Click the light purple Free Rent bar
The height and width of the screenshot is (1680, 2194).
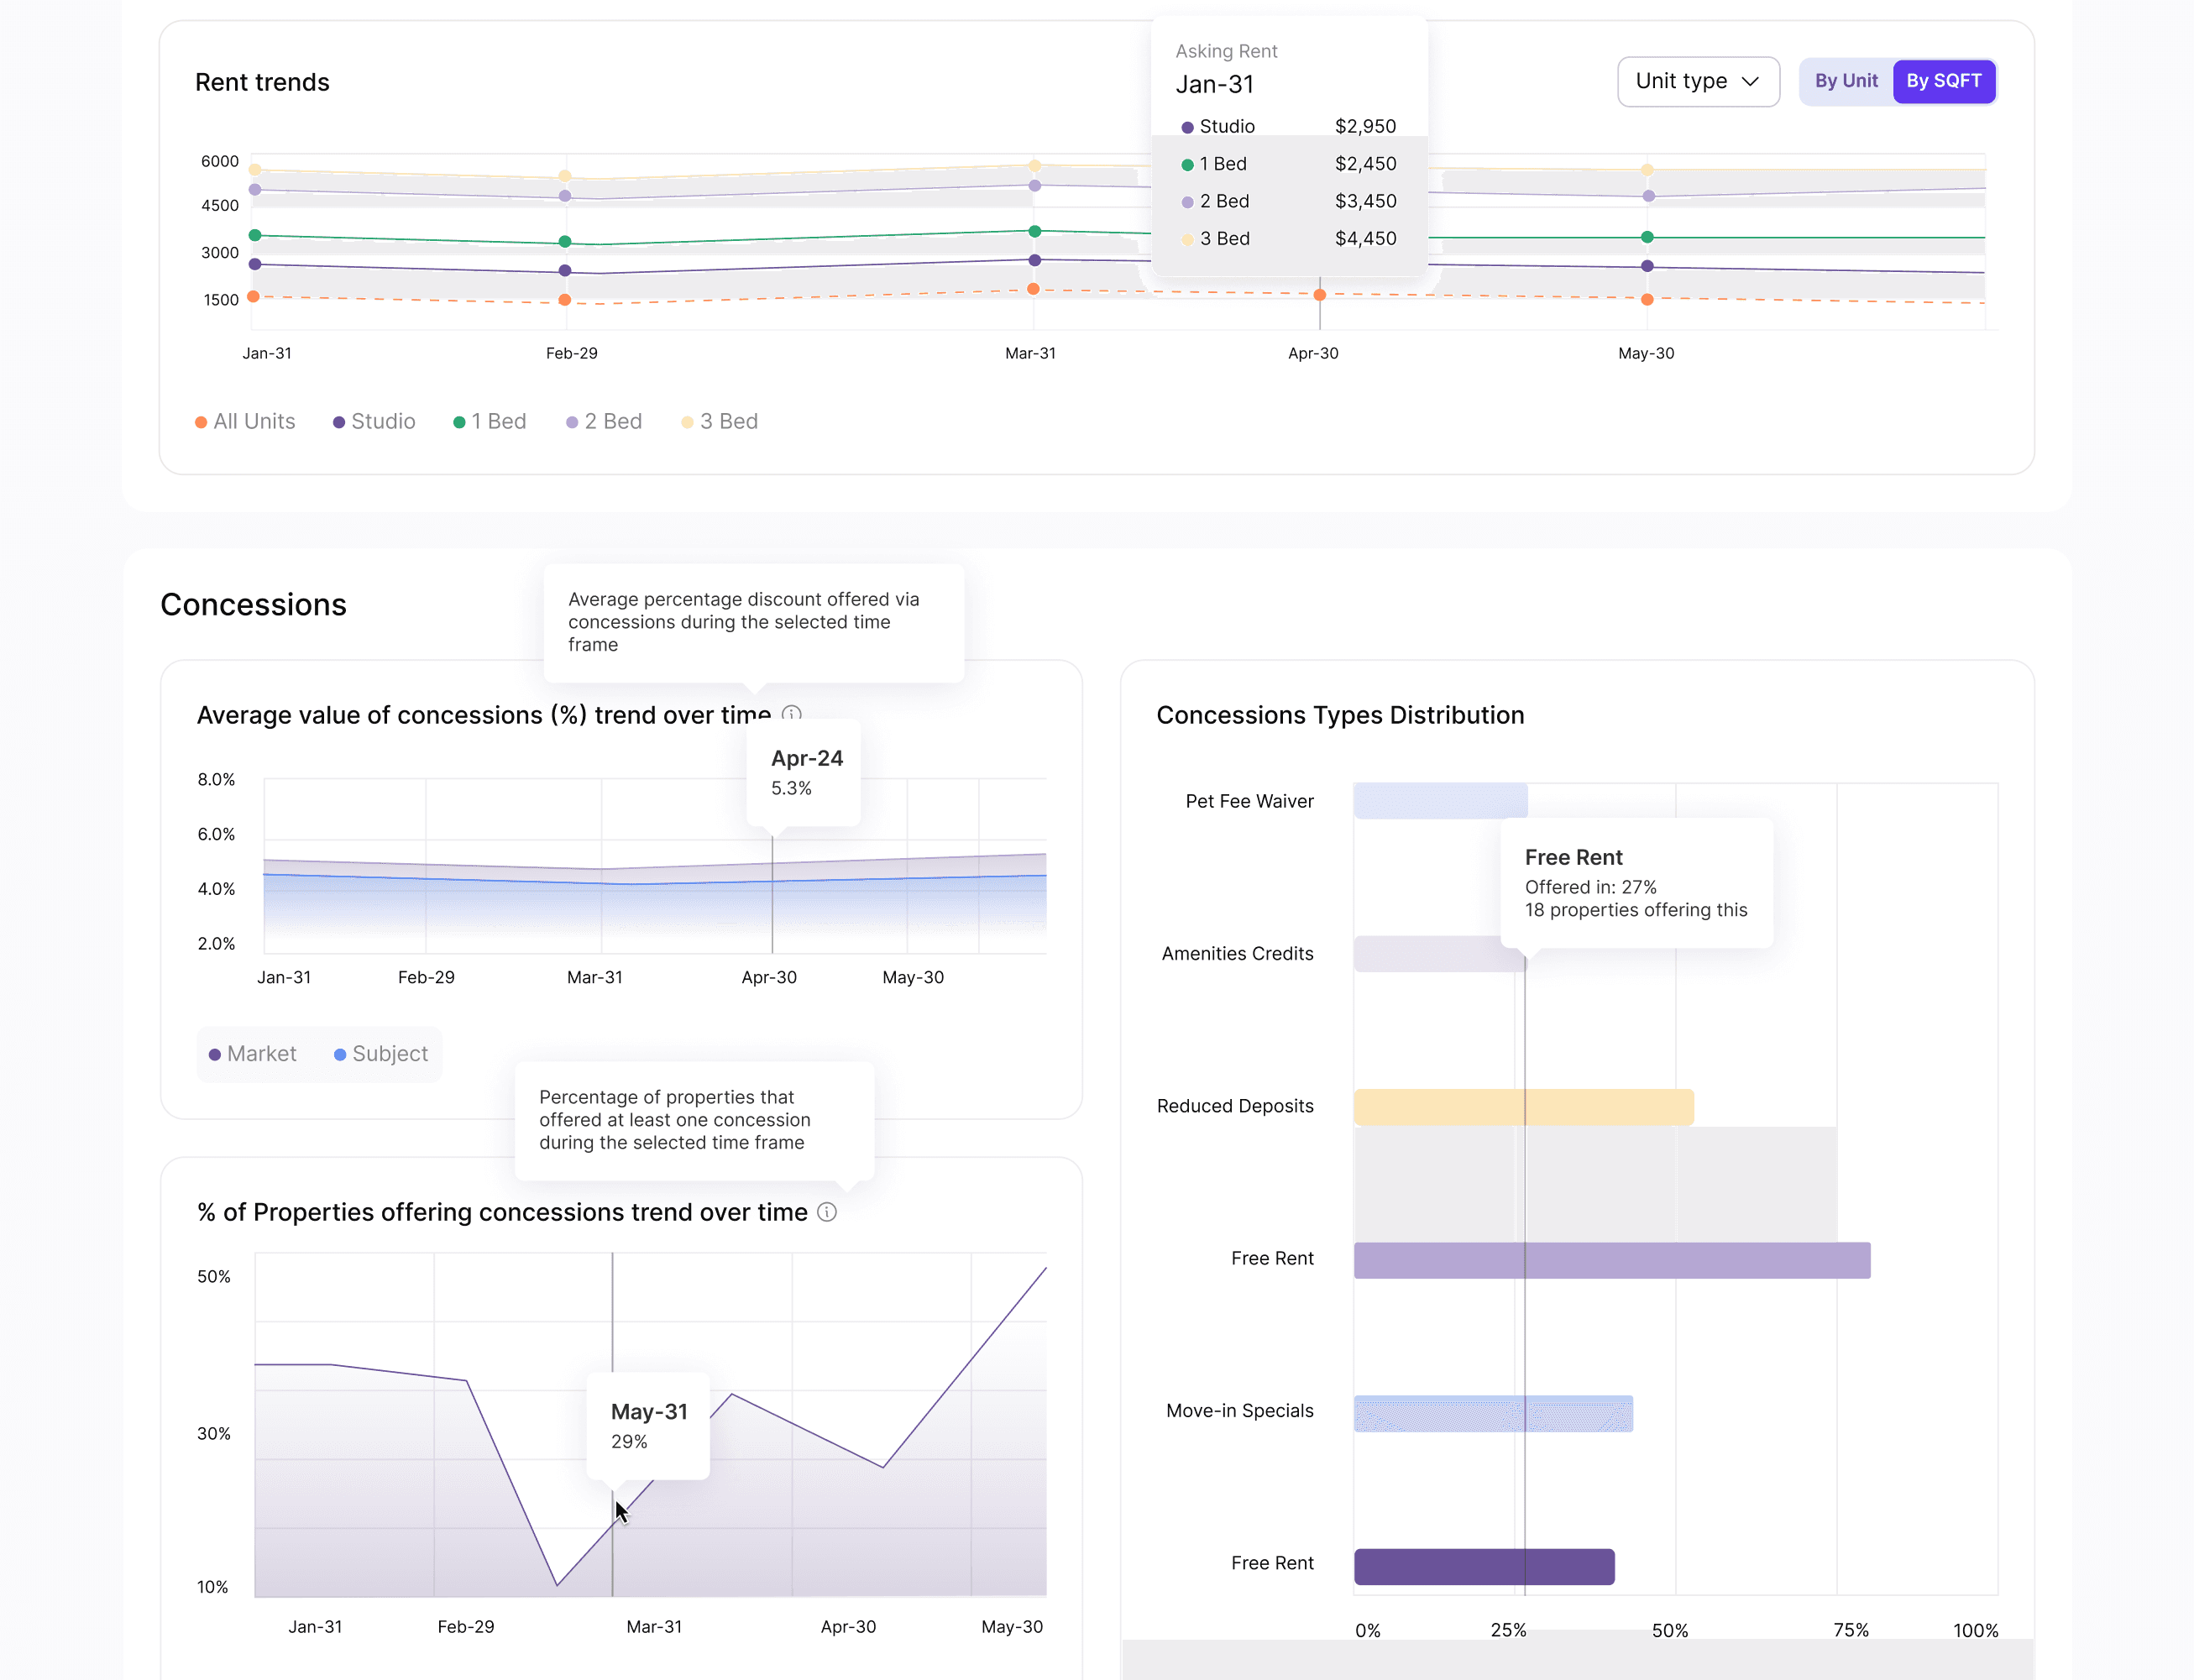click(1612, 1260)
